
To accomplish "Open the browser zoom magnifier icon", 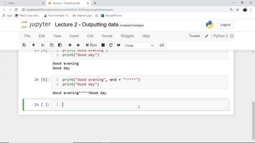I will coord(231,10).
